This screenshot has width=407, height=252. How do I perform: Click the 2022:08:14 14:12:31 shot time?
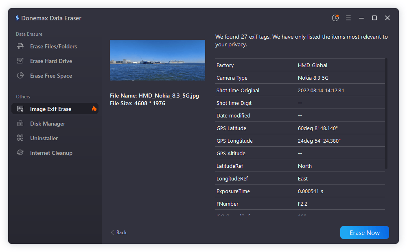[321, 91]
